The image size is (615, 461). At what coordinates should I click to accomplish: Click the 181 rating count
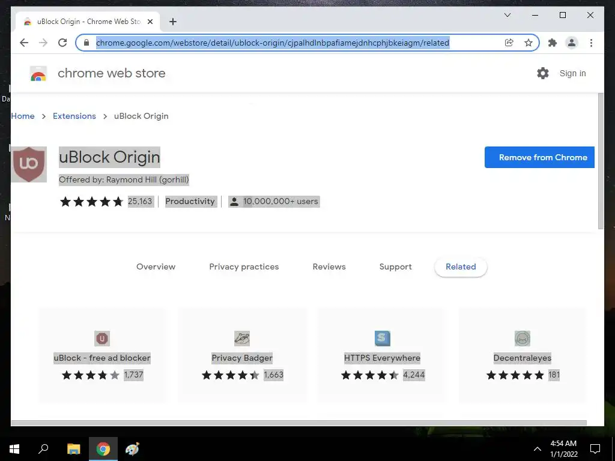pyautogui.click(x=554, y=375)
